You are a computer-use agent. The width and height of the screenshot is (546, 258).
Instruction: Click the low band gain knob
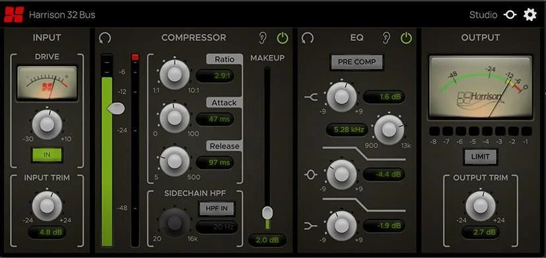pos(341,226)
